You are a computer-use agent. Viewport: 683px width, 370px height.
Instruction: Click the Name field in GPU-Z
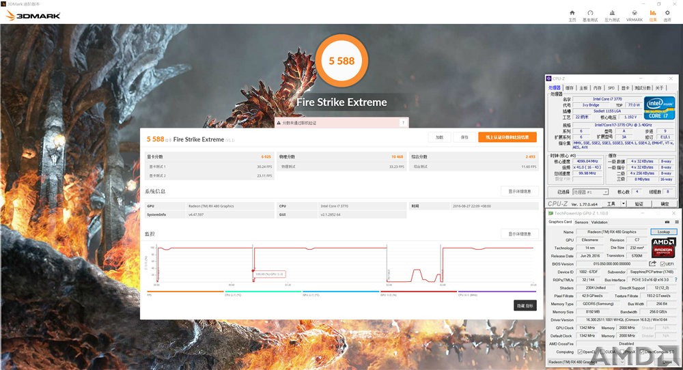coord(611,232)
